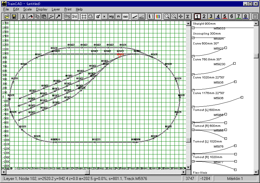This screenshot has width=260, height=183.
Task: Click the shape outline tool icon
Action: click(91, 17)
